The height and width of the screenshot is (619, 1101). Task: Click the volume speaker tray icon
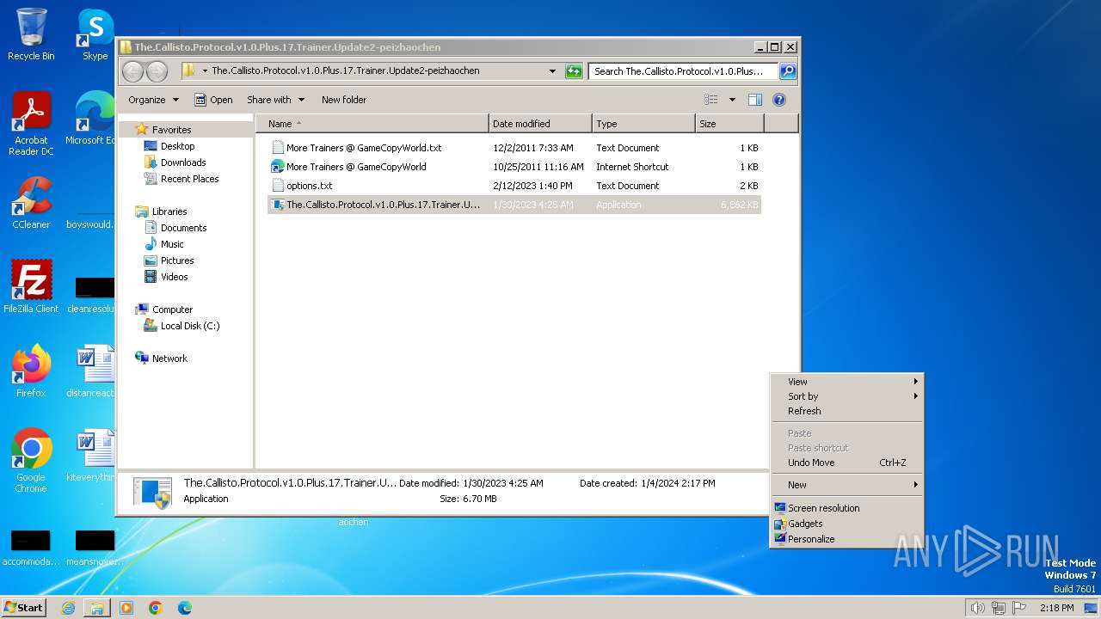coord(977,608)
